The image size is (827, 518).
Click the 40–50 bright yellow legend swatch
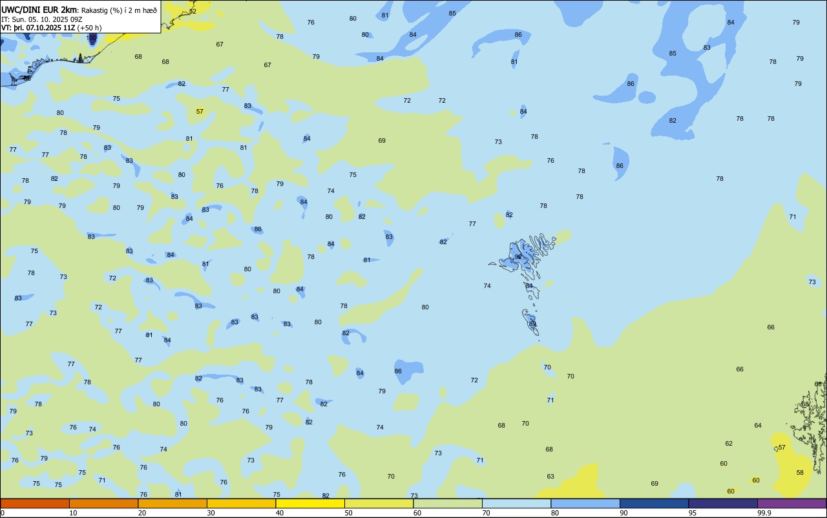[310, 503]
